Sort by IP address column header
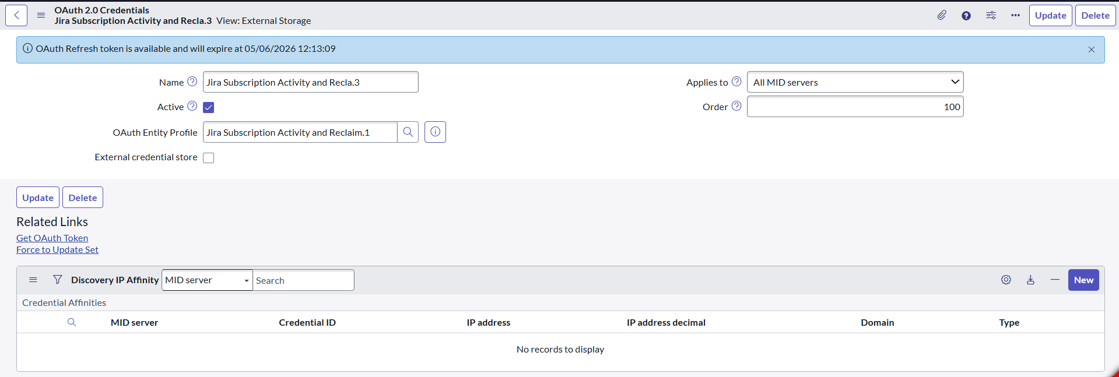 [x=489, y=322]
